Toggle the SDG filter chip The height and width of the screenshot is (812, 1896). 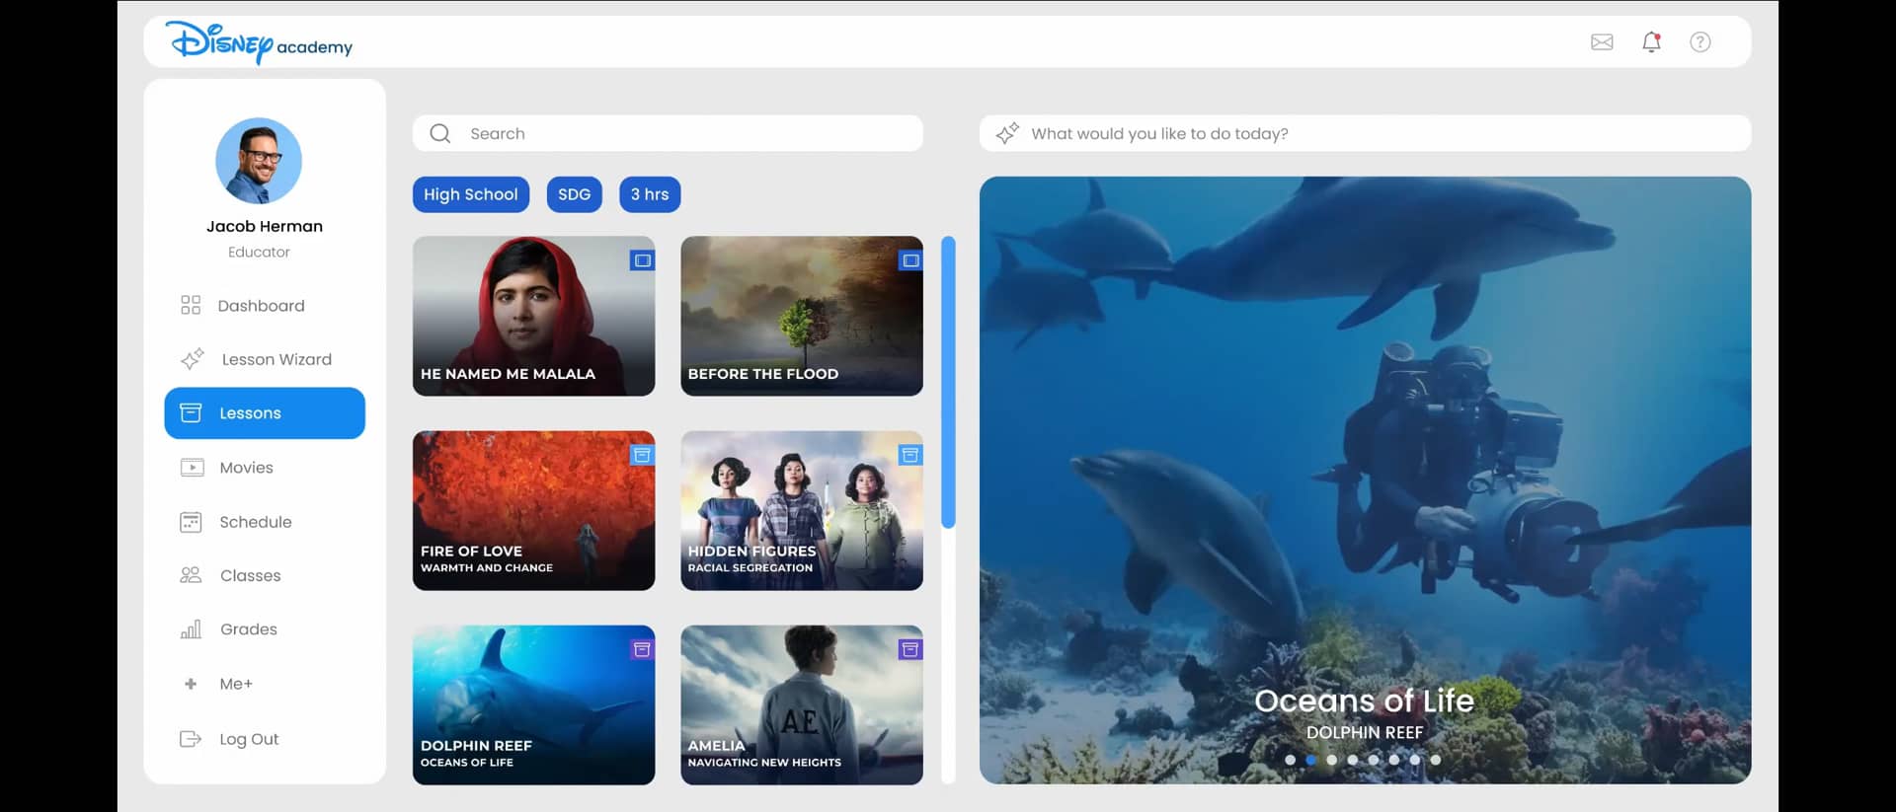click(x=574, y=194)
